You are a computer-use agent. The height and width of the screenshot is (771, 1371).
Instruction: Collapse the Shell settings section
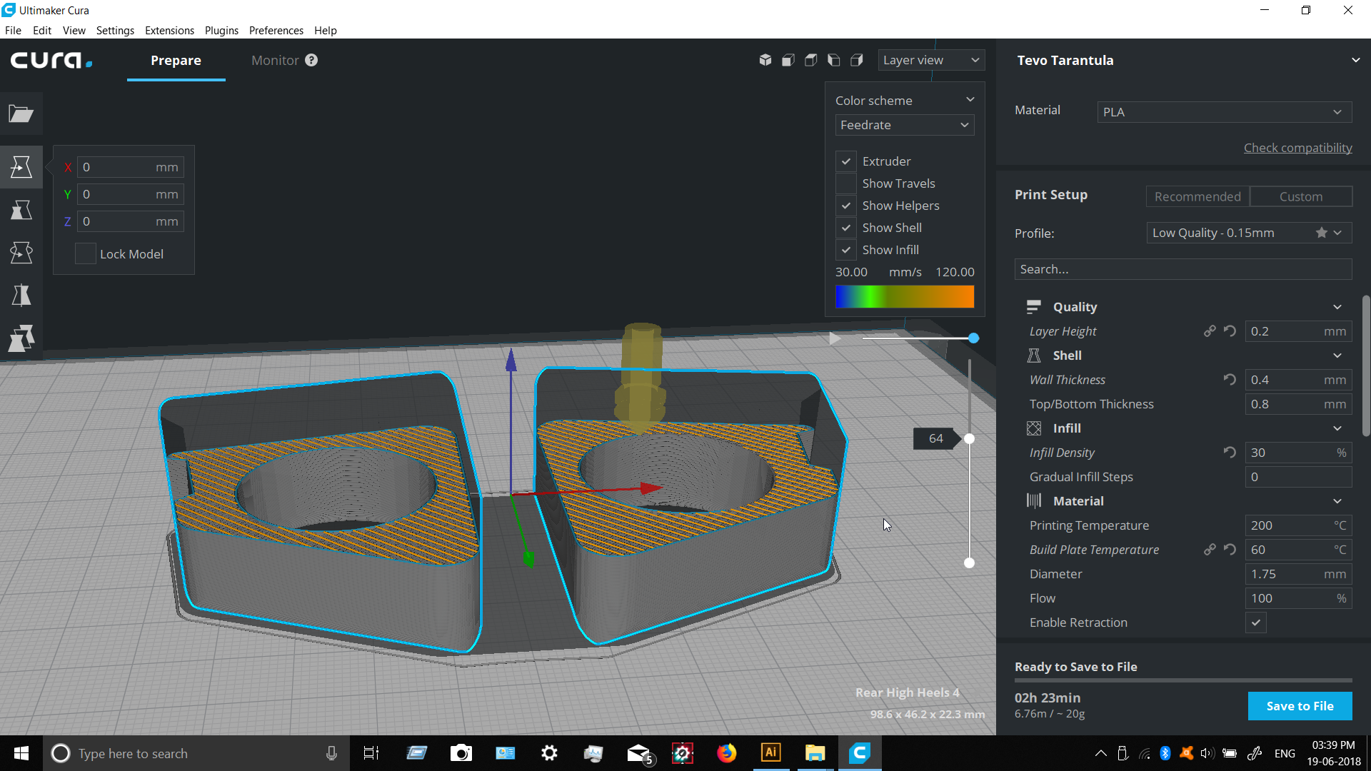[x=1337, y=356]
